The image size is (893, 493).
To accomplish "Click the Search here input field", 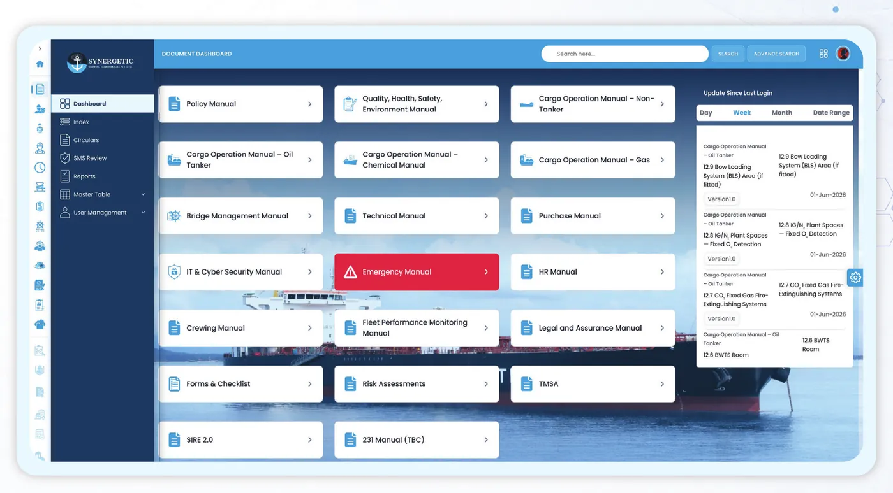I will coord(625,54).
